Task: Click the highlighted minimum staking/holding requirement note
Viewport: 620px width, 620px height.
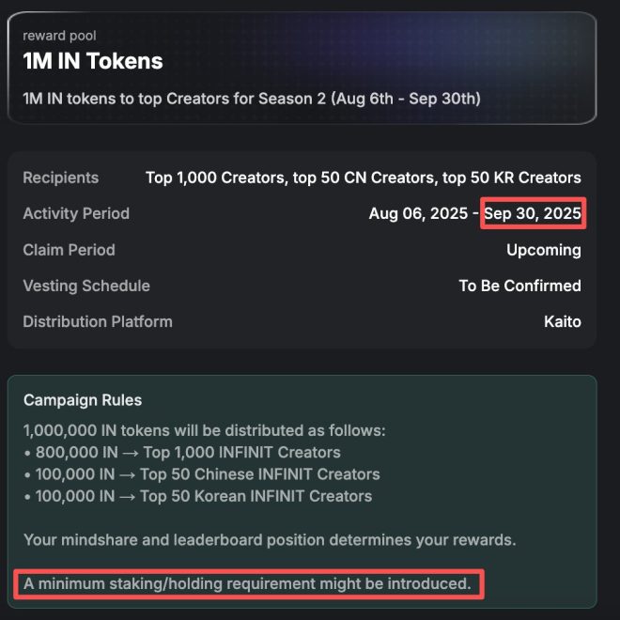Action: pos(247,583)
